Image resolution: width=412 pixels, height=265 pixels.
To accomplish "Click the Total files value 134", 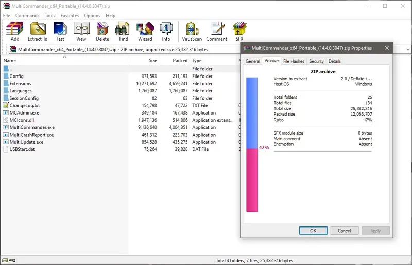I will coord(369,103).
